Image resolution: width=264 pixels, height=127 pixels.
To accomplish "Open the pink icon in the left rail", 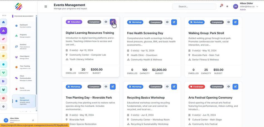I will tap(4, 39).
